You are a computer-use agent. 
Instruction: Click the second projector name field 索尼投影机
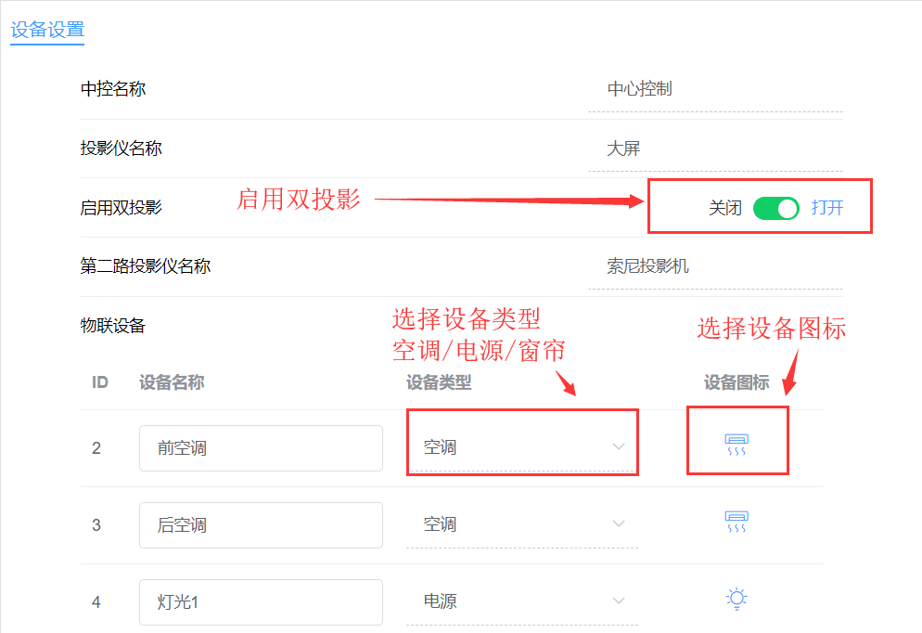pyautogui.click(x=714, y=267)
